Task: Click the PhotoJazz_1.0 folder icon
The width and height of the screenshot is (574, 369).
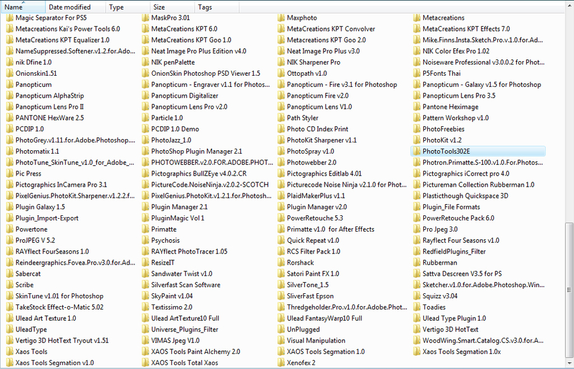Action: click(x=145, y=140)
